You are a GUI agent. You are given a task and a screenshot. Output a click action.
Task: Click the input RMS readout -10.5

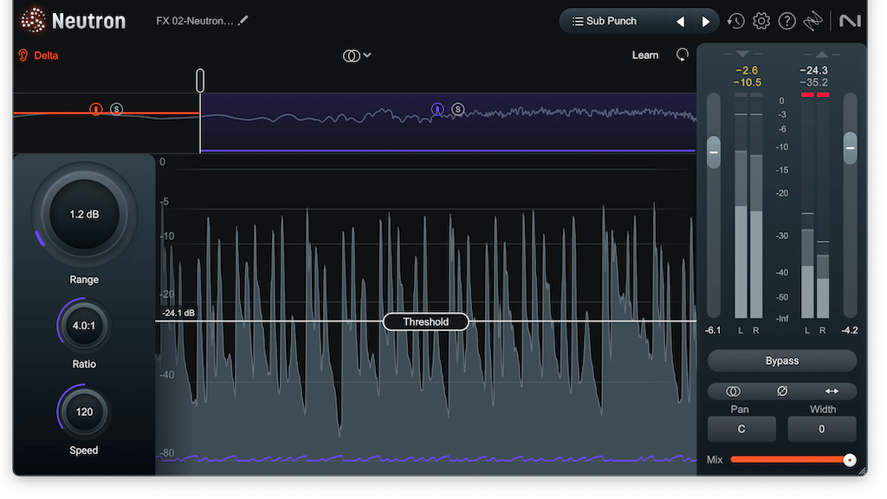(x=747, y=82)
